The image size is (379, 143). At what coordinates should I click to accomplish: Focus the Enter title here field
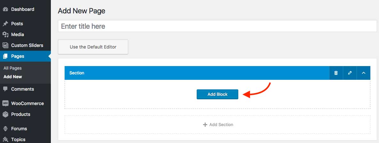[x=217, y=26]
